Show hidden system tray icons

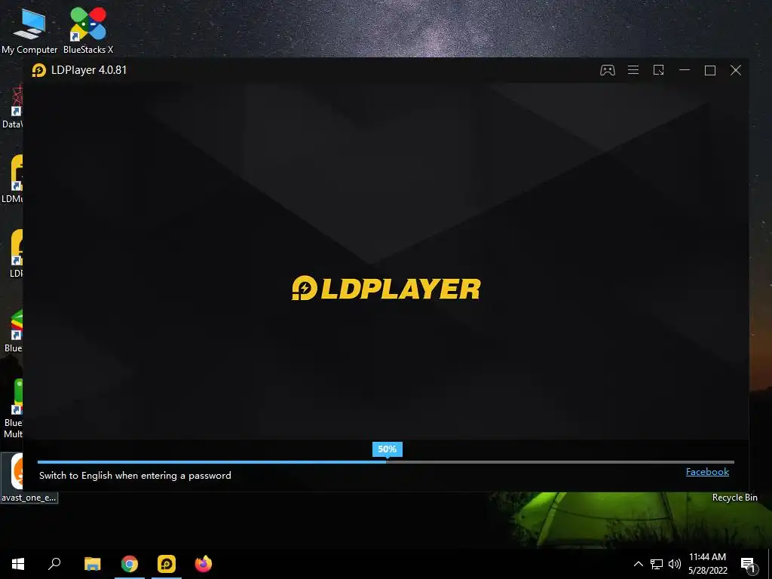pos(638,564)
